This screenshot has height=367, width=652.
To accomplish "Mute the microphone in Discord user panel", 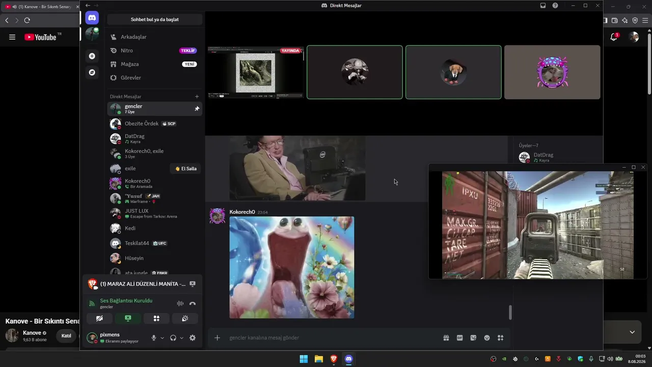I will (154, 337).
